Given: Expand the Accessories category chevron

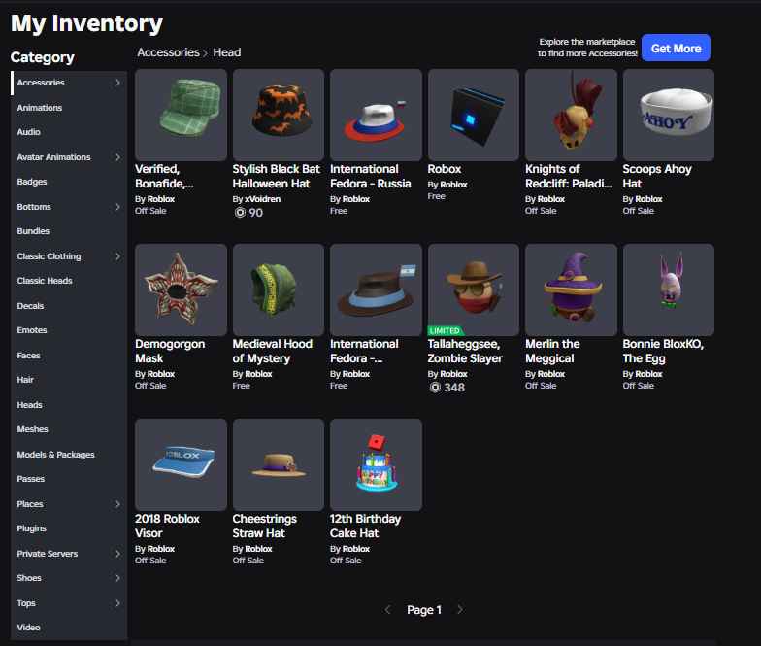Looking at the screenshot, I should coord(117,83).
